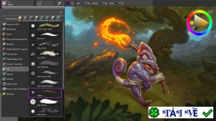Choose the Gel Airbrush brush variant

tap(45, 64)
